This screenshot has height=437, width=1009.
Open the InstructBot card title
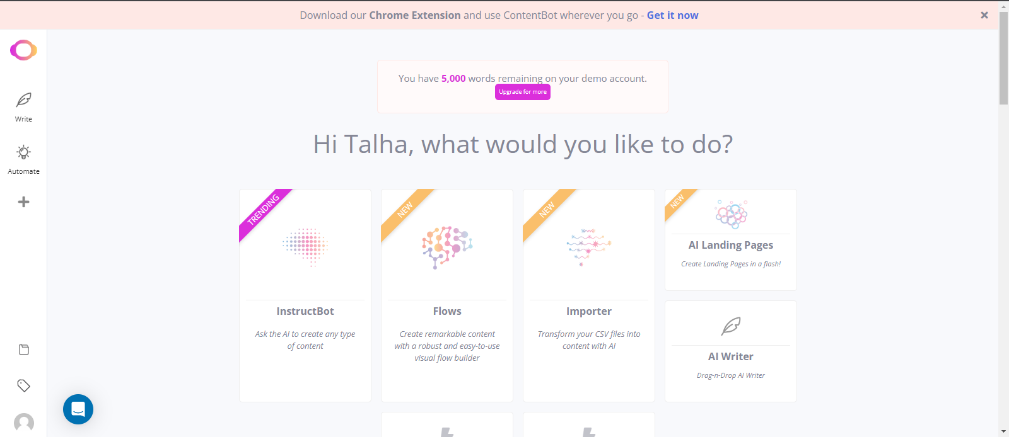[305, 311]
